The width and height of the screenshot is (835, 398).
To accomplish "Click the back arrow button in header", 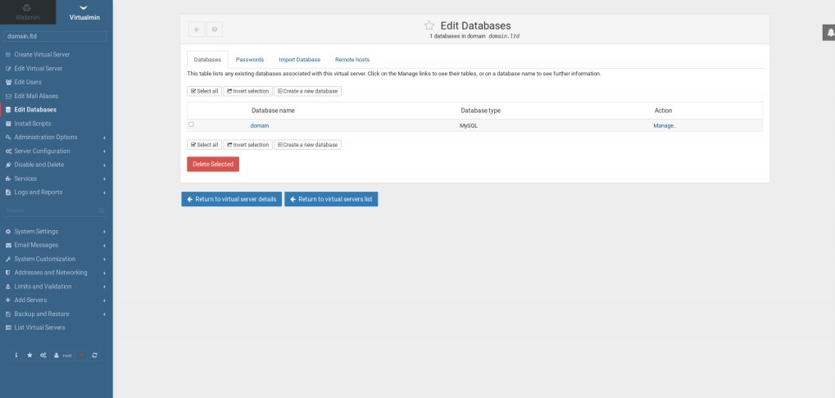I will [x=197, y=29].
